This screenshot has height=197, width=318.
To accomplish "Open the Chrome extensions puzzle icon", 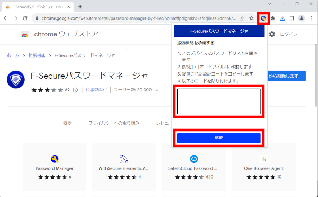I will (x=273, y=18).
